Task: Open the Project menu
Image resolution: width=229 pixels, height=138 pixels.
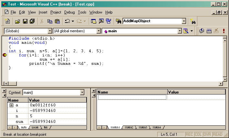Action: (x=56, y=12)
